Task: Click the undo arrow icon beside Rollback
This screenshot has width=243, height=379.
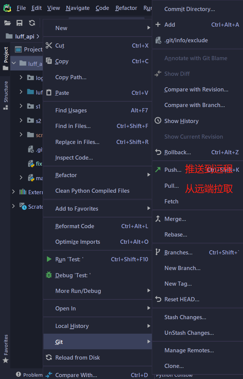Action: pyautogui.click(x=158, y=152)
